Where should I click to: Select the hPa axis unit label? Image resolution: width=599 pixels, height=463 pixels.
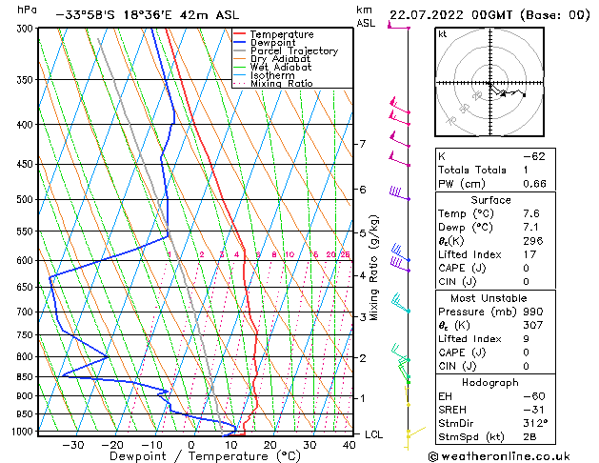(x=27, y=10)
